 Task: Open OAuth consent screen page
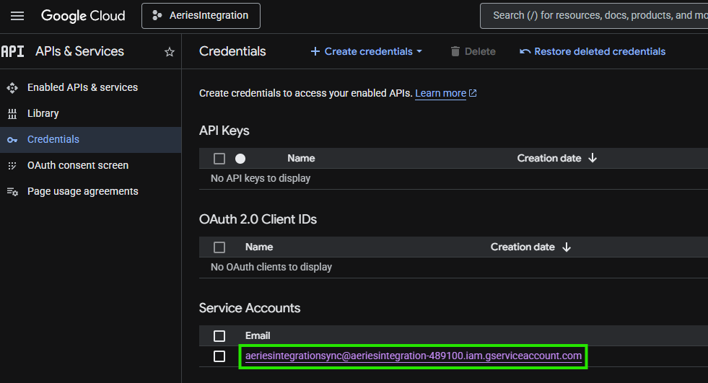tap(78, 166)
